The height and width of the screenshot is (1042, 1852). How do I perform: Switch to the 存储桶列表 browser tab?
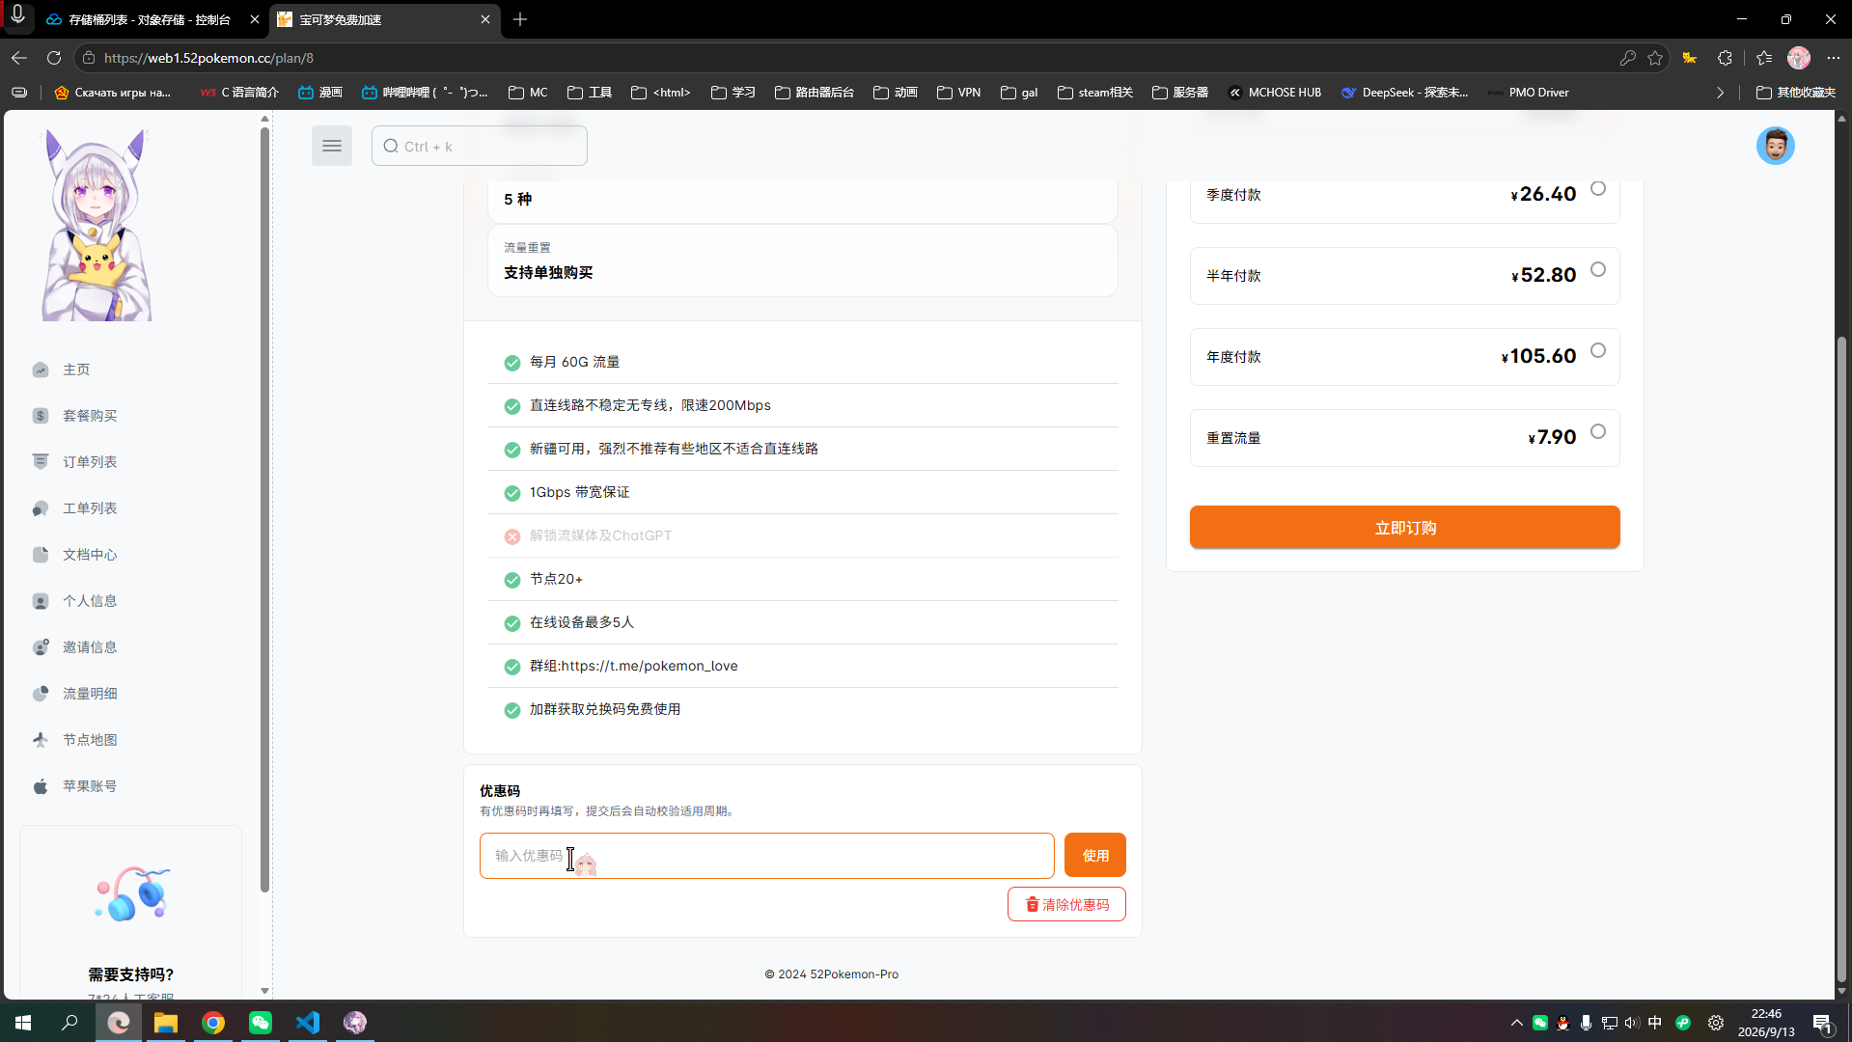coord(150,19)
